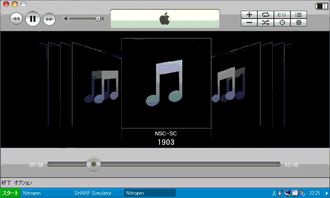The width and height of the screenshot is (330, 198).
Task: Open the オプション menu item
Action: [23, 182]
